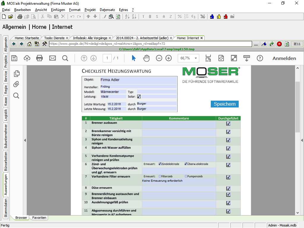
Task: Stop loading with the red X icon
Action: [x=279, y=44]
